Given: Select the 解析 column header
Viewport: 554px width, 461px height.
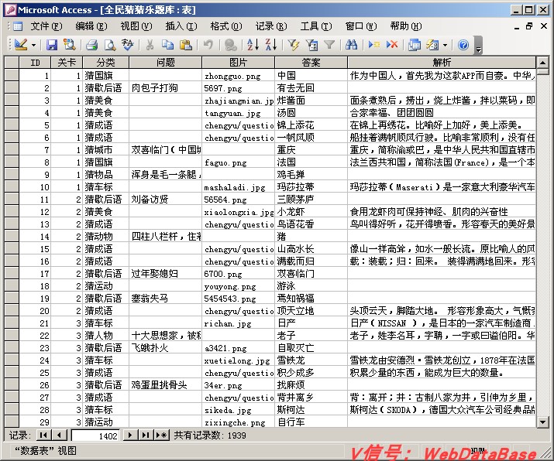Looking at the screenshot, I should pos(442,63).
